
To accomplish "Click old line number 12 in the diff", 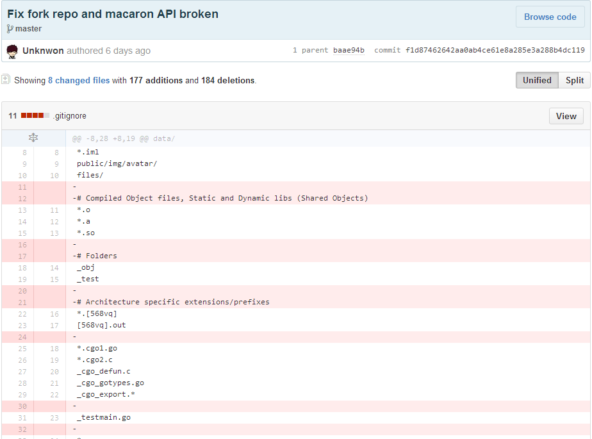I will tap(22, 198).
